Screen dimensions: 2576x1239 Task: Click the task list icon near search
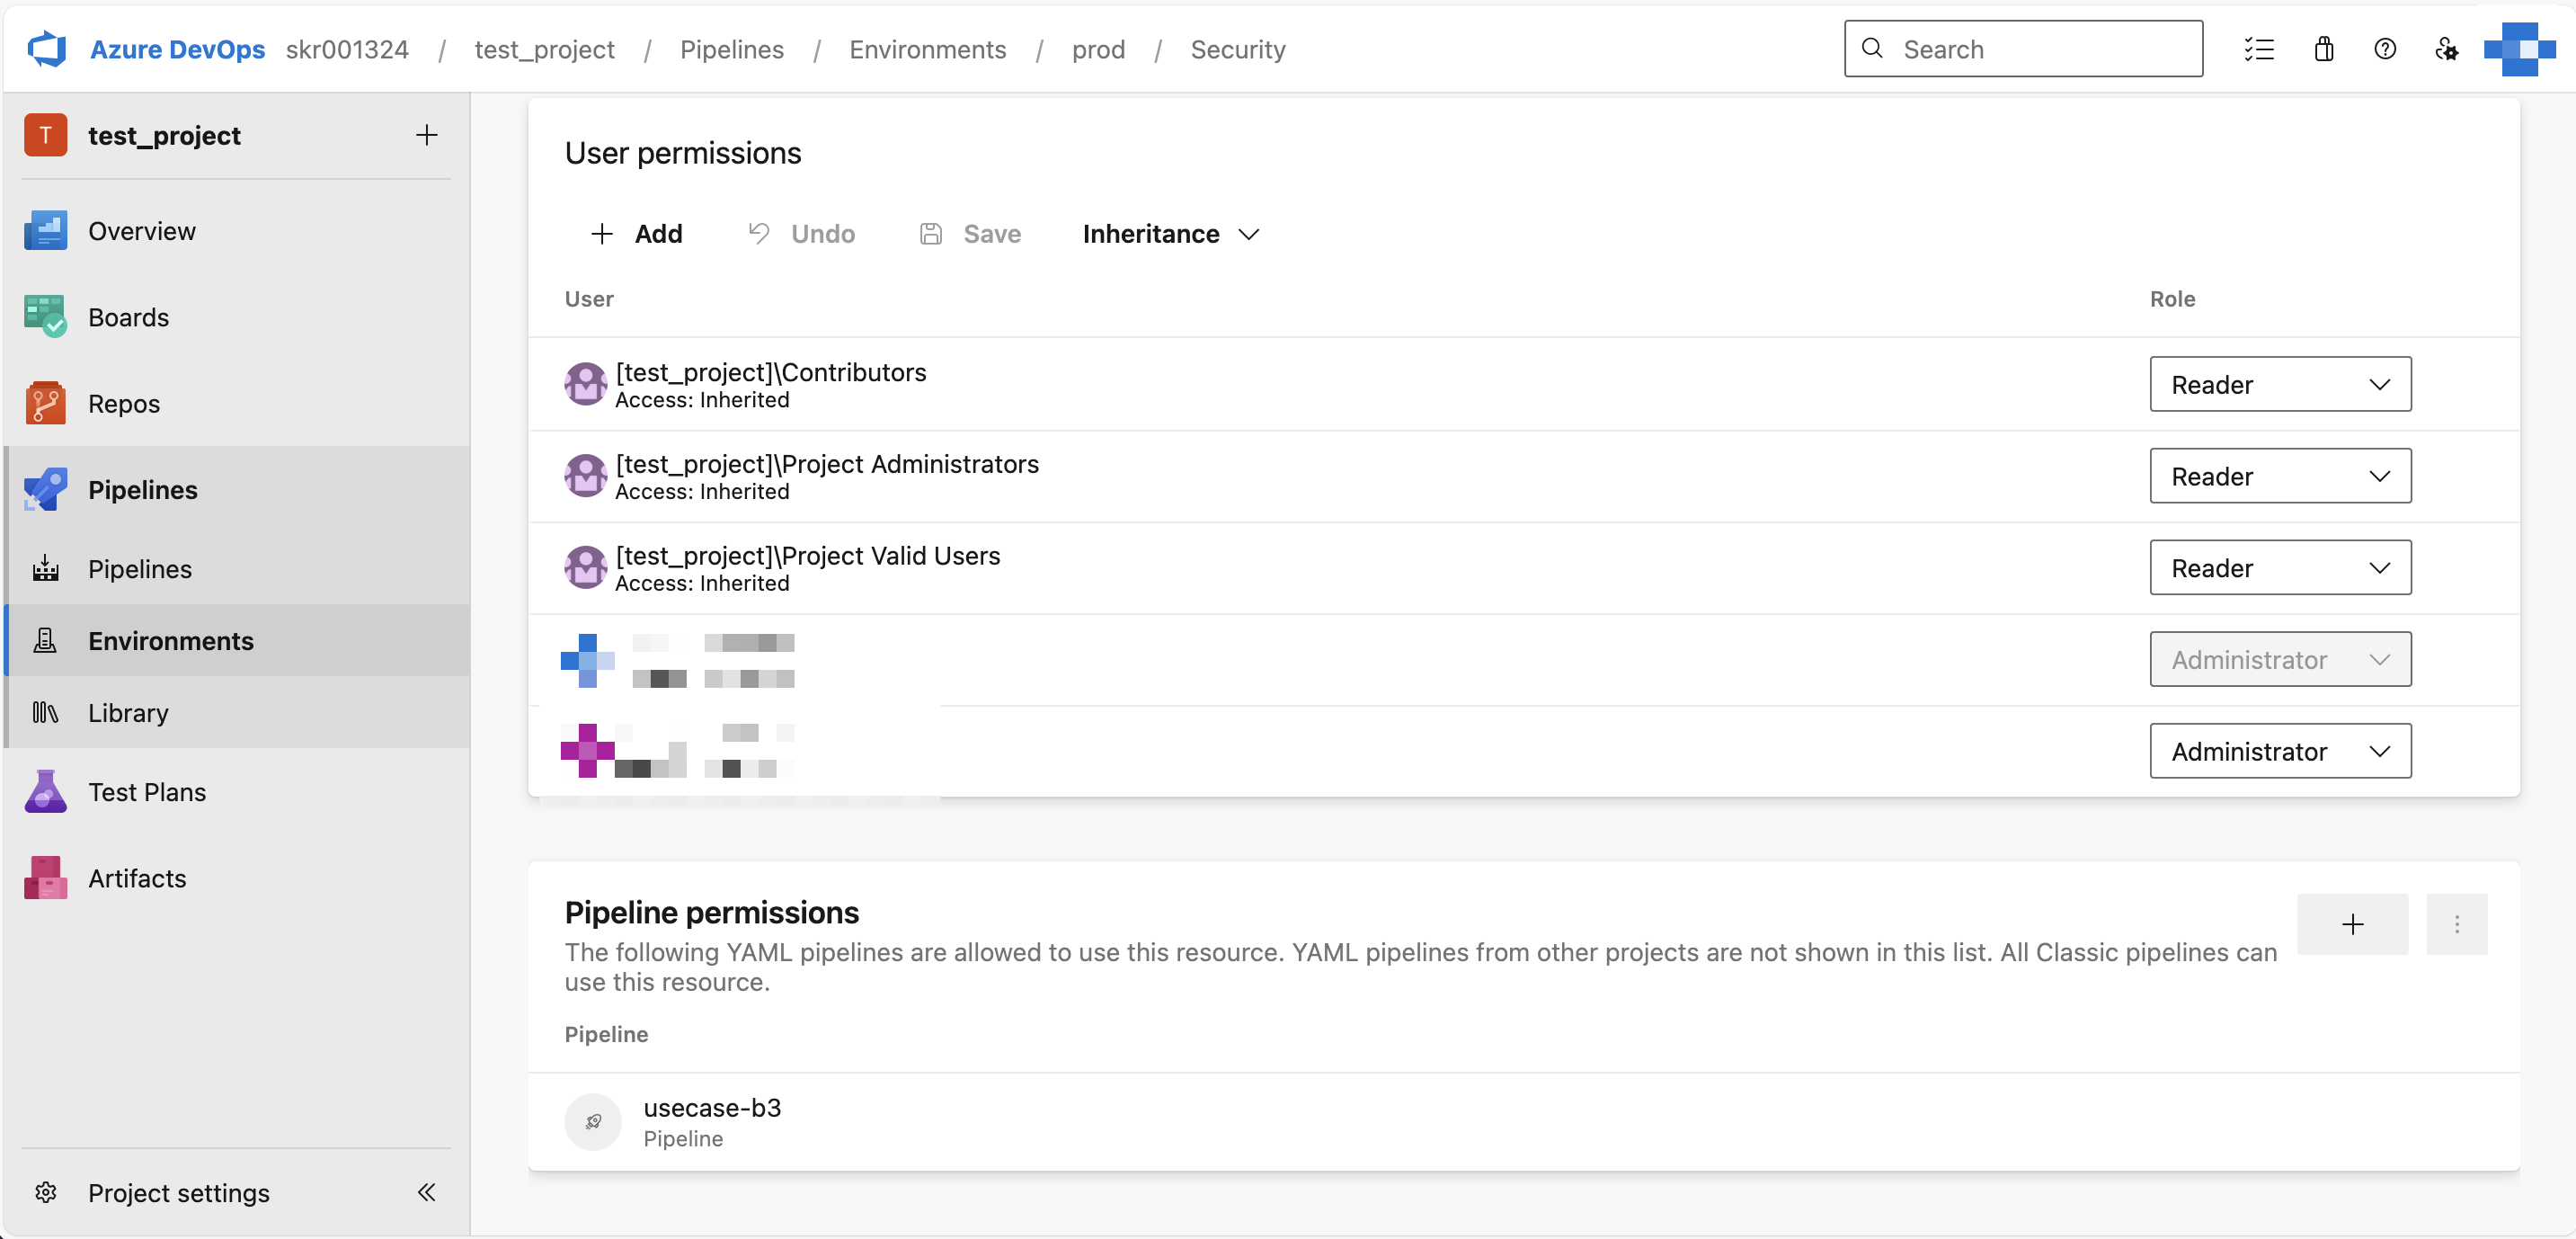[2260, 48]
